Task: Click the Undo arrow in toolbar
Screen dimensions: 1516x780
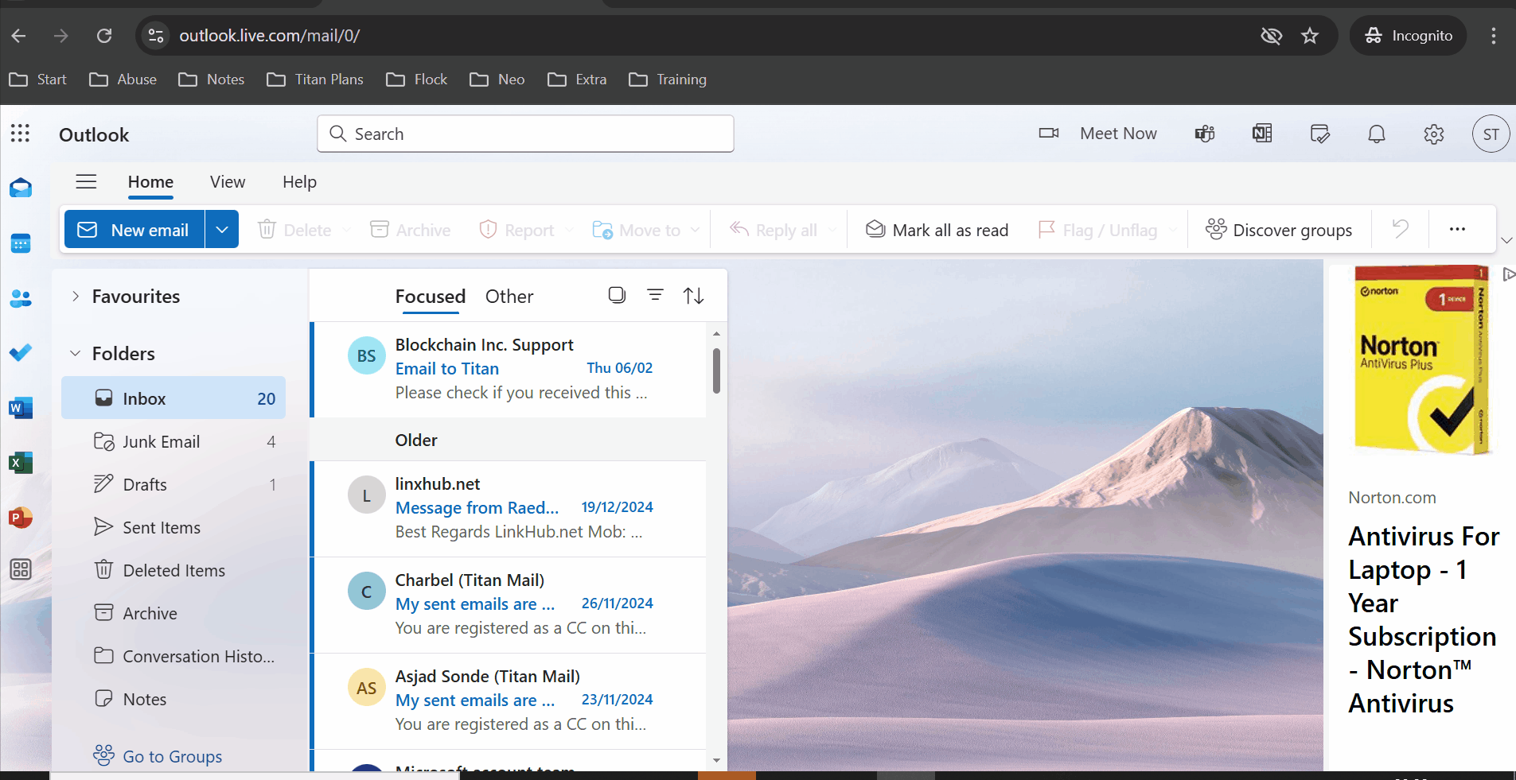Action: coord(1401,229)
